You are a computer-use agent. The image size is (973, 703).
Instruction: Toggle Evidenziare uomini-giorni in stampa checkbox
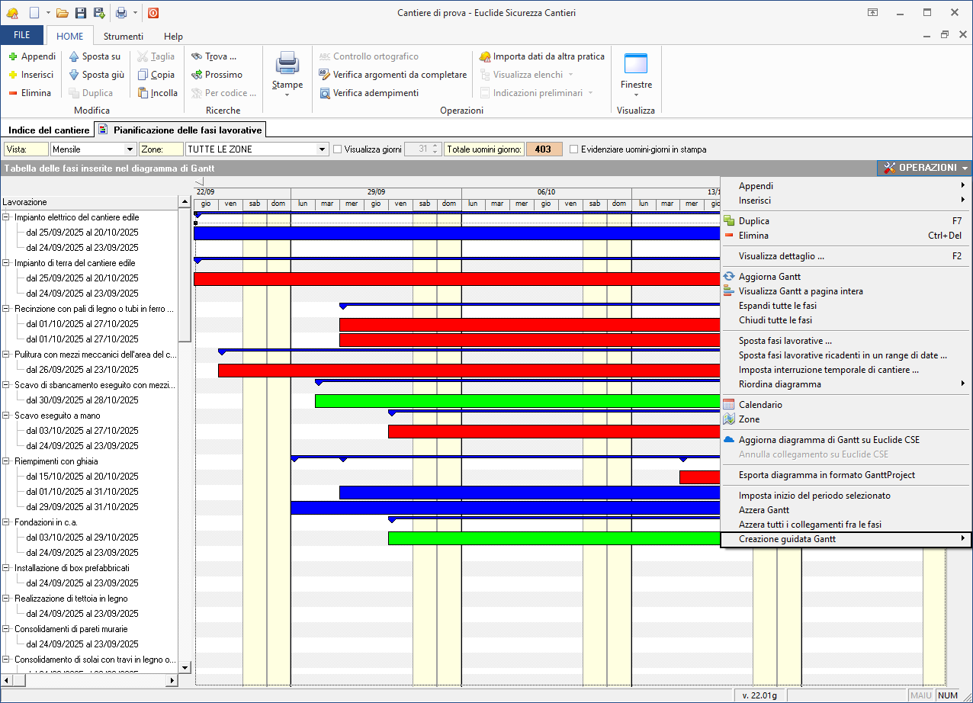(574, 149)
